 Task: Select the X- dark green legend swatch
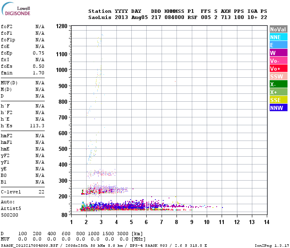pos(278,84)
